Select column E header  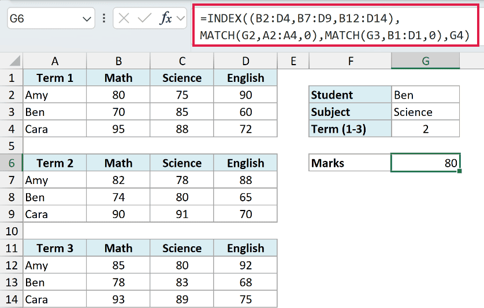click(293, 61)
